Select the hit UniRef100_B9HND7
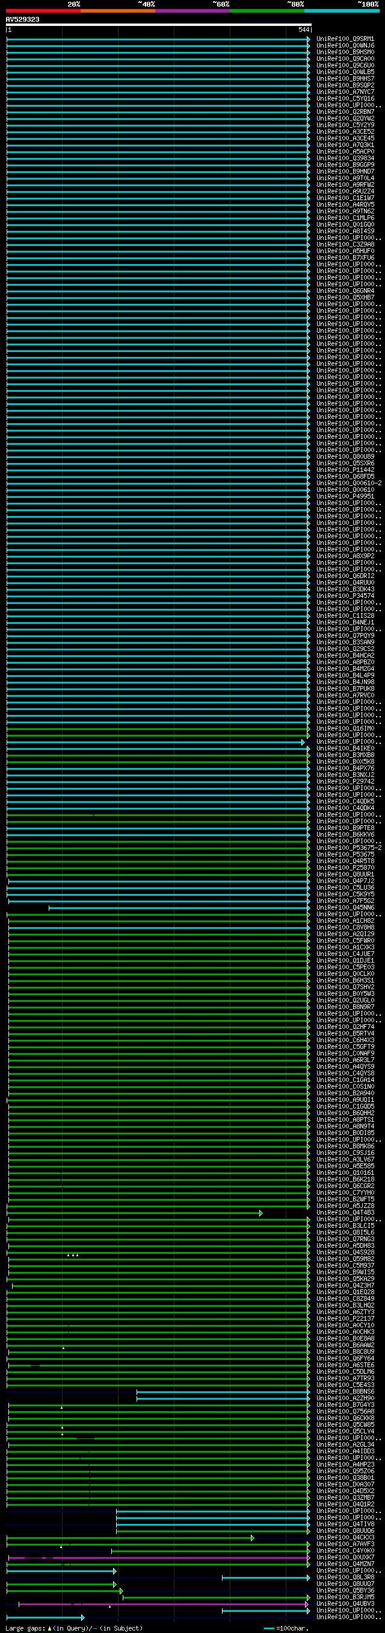 pos(345,172)
